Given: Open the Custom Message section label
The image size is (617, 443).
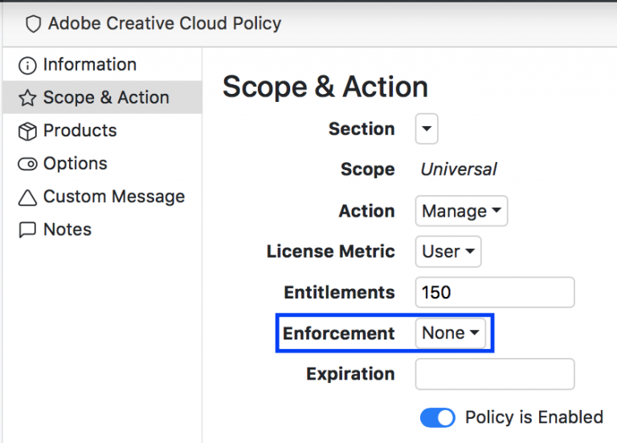Looking at the screenshot, I should click(114, 197).
